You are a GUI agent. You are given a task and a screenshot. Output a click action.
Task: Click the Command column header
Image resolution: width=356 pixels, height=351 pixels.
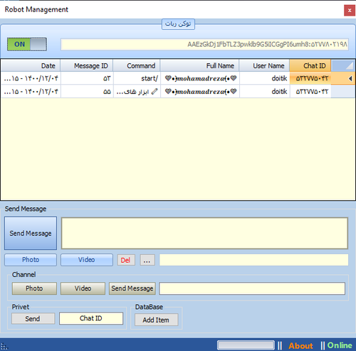pos(137,66)
